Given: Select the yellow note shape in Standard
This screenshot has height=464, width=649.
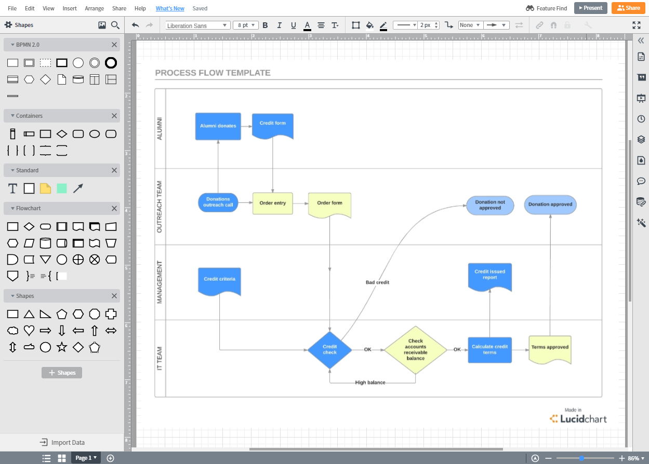Looking at the screenshot, I should pyautogui.click(x=46, y=188).
